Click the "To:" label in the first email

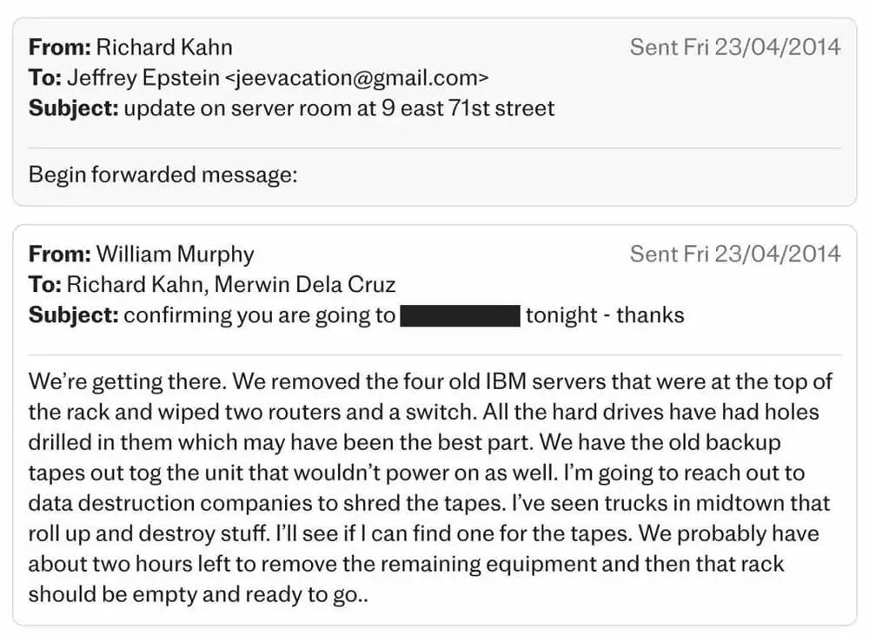(x=44, y=77)
